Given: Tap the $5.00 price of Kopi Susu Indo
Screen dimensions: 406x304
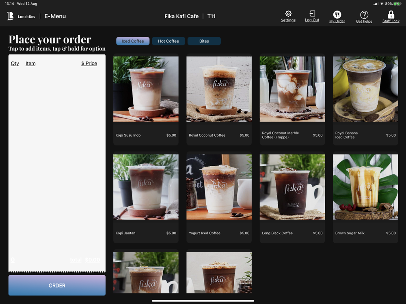Looking at the screenshot, I should pyautogui.click(x=171, y=135).
